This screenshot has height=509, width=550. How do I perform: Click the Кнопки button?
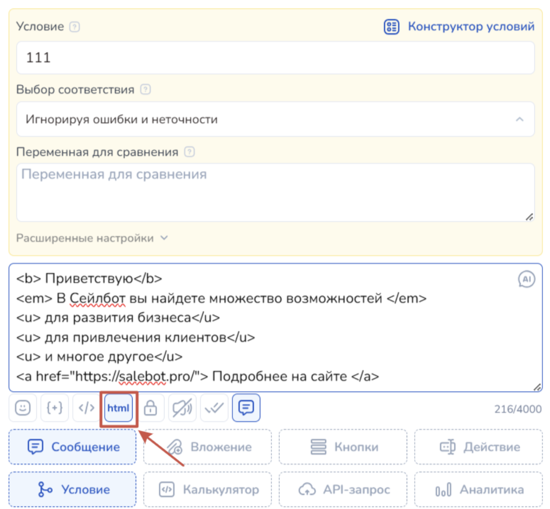tap(343, 447)
